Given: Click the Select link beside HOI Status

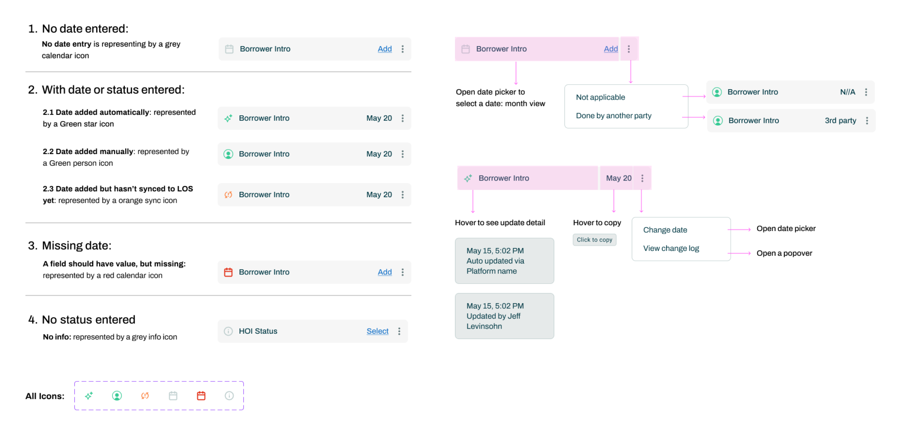Looking at the screenshot, I should pyautogui.click(x=377, y=331).
